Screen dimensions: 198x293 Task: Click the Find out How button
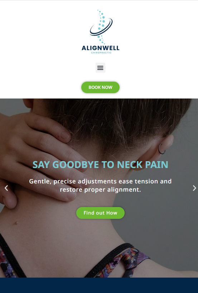[100, 213]
